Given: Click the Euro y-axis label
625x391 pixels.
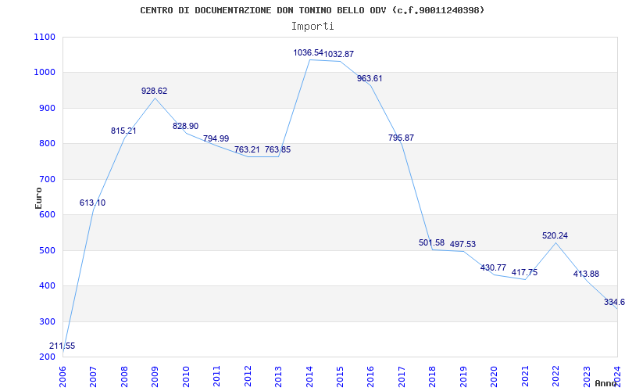Looking at the screenshot, I should click(x=38, y=198).
